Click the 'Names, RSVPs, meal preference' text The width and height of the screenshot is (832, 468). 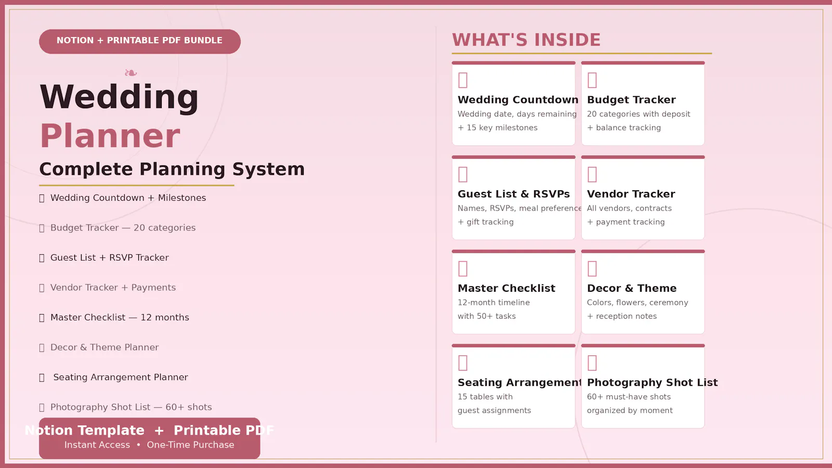(x=519, y=209)
